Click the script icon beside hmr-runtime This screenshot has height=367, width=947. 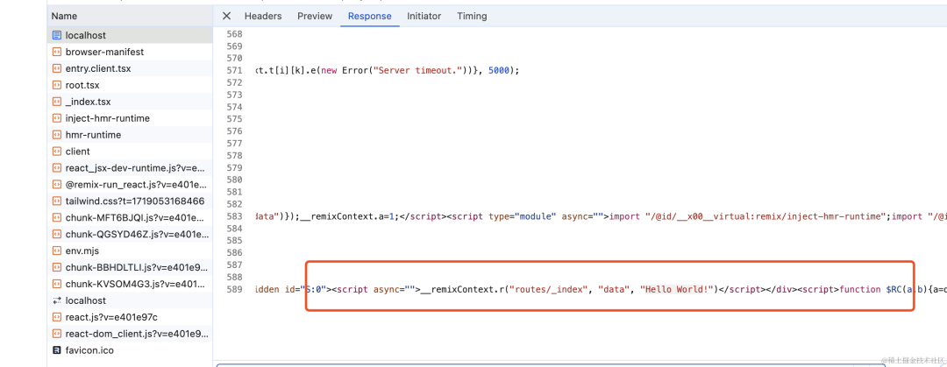(57, 135)
